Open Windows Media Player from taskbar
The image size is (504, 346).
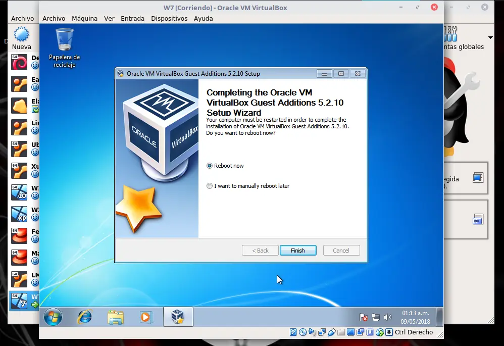[146, 317]
